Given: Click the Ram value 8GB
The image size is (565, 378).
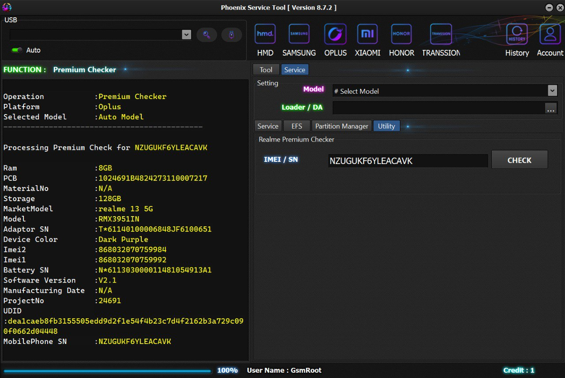Looking at the screenshot, I should (105, 168).
